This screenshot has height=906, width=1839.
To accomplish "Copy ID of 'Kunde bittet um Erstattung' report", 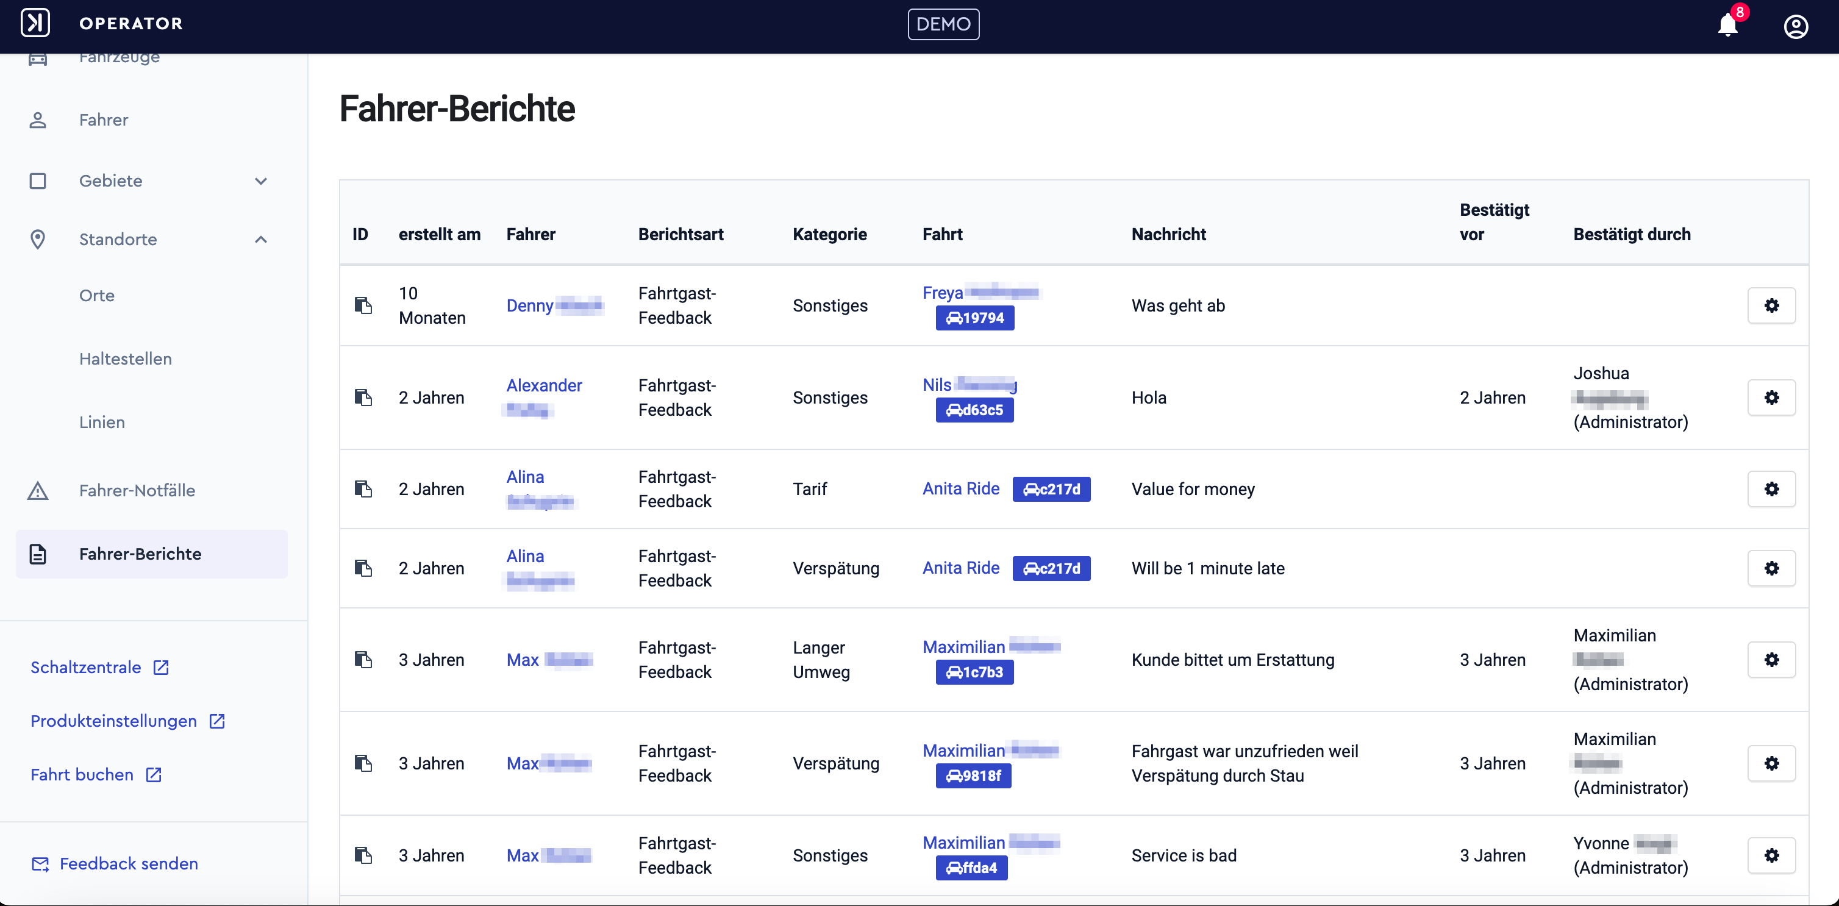I will (363, 660).
